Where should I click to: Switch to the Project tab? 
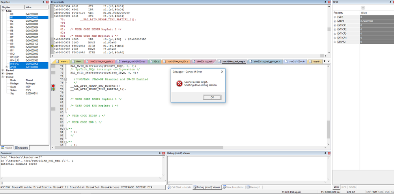click(7, 147)
